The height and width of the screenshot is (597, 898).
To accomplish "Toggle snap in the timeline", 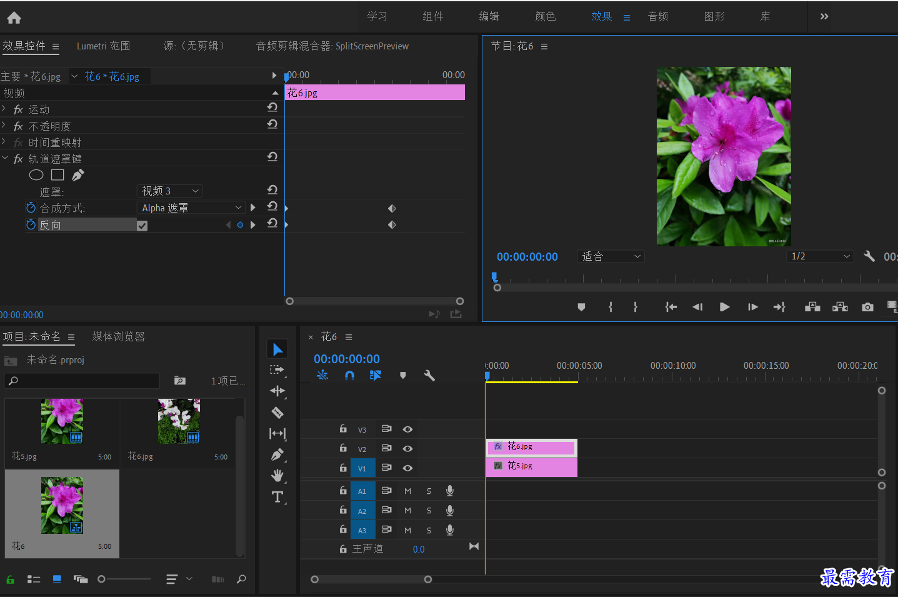I will (x=349, y=376).
